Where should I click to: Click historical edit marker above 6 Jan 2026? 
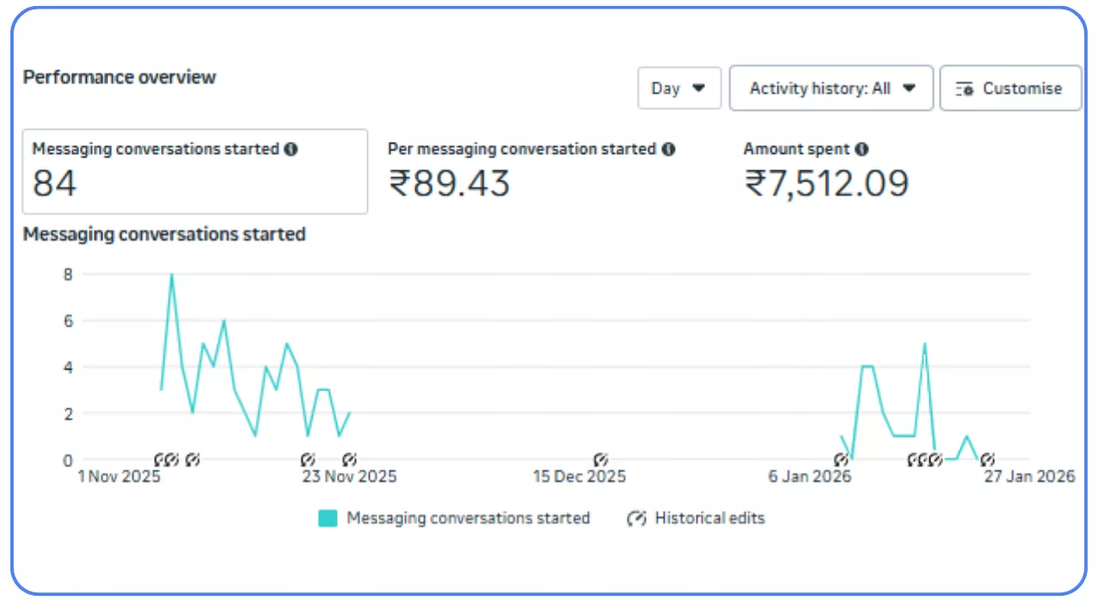[840, 460]
